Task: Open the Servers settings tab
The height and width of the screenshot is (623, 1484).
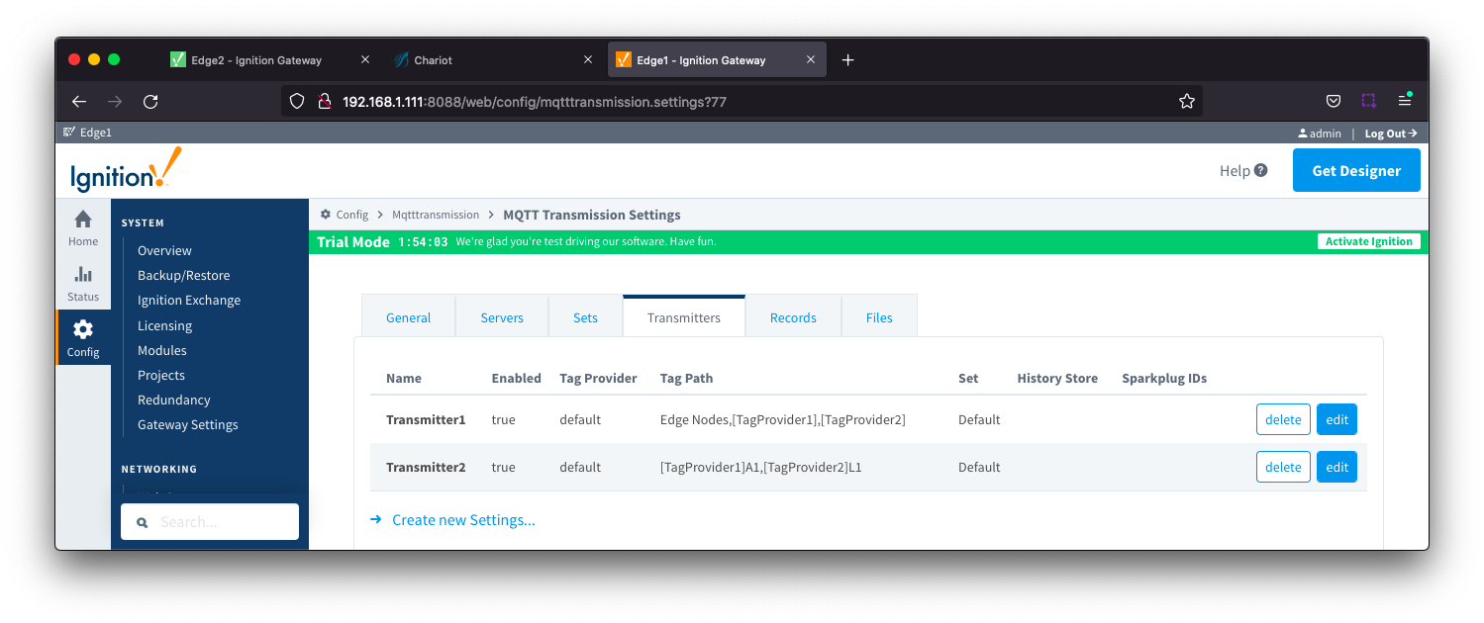Action: 502,317
